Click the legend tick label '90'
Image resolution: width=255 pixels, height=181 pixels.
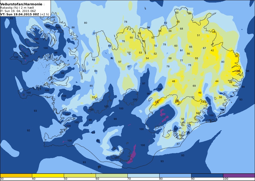click(x=193, y=179)
